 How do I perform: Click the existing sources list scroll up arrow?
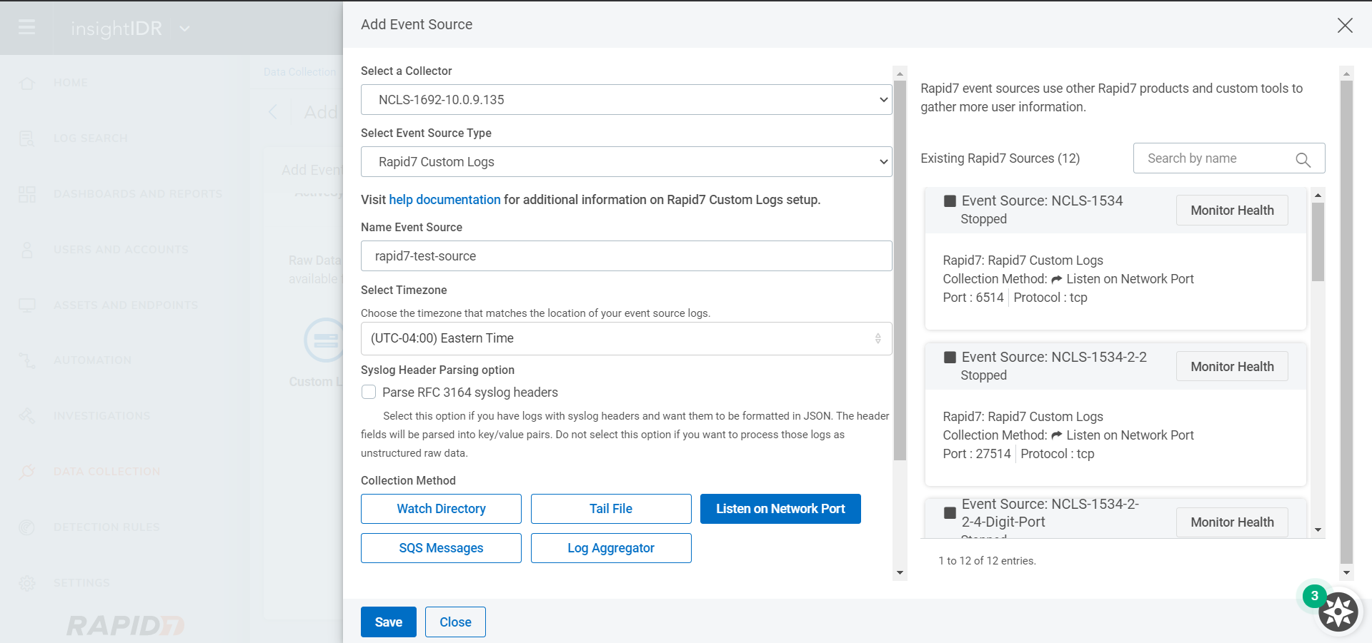click(1318, 195)
